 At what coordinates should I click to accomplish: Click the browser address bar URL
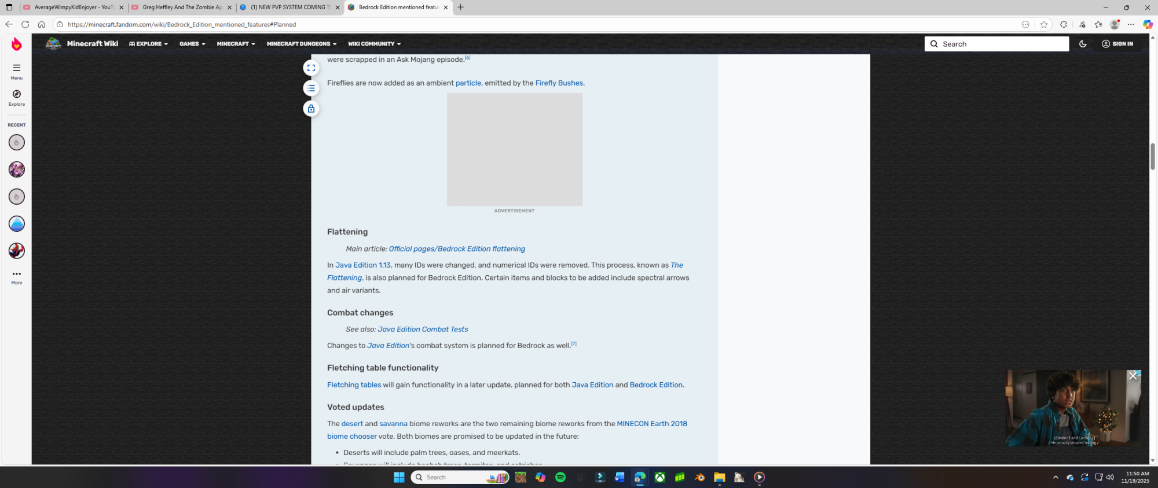pyautogui.click(x=182, y=24)
